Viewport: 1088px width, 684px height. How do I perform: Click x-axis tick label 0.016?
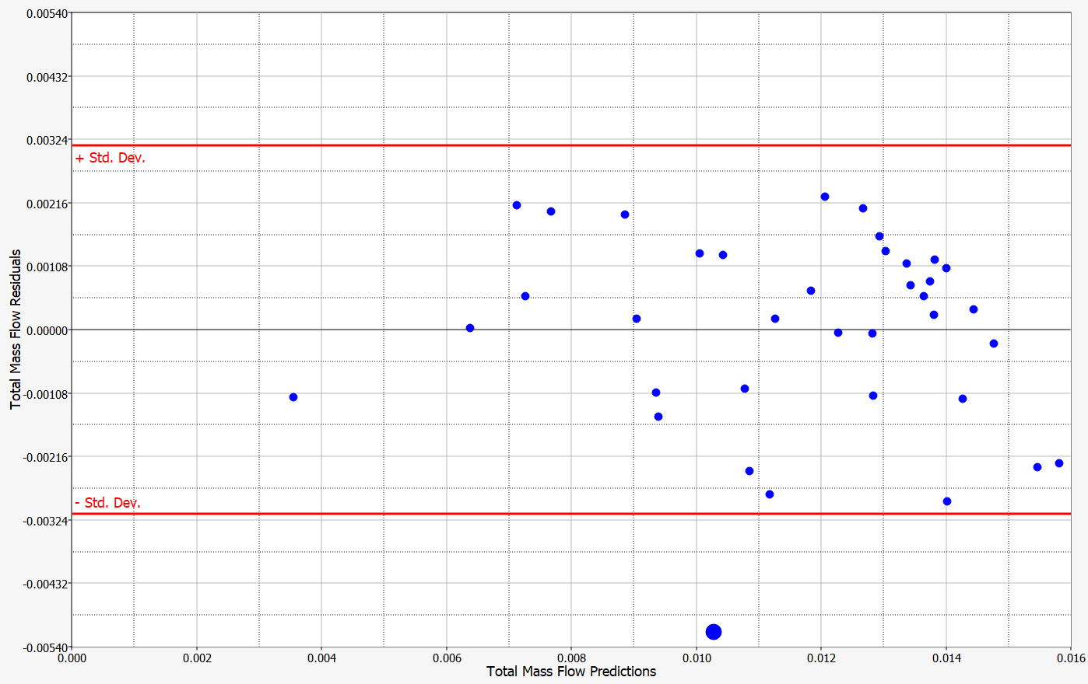click(x=1070, y=658)
